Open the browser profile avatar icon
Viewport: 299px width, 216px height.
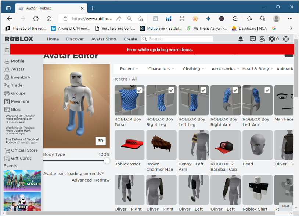pyautogui.click(x=276, y=19)
